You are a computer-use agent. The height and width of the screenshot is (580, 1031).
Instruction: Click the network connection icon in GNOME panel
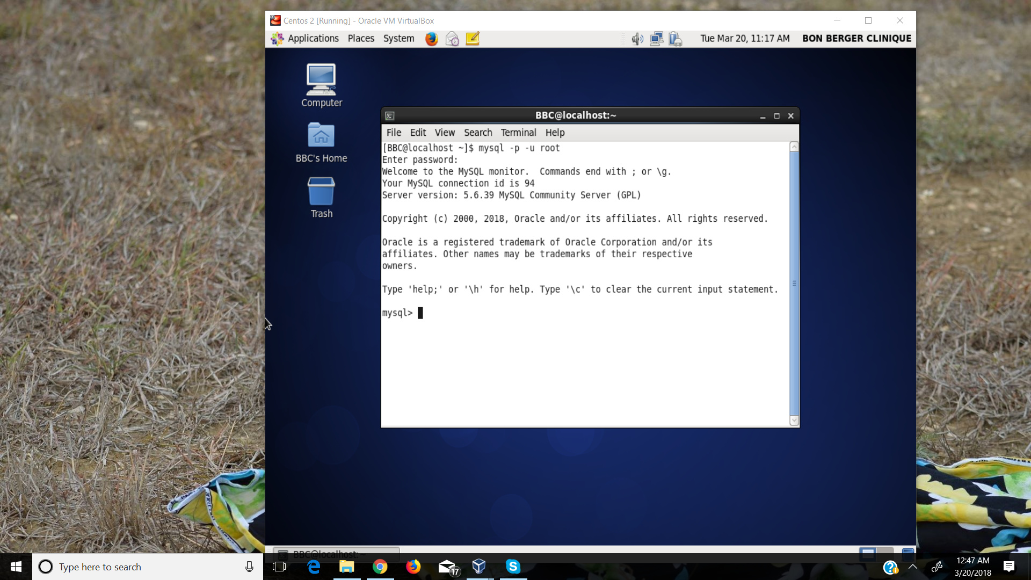pos(656,39)
